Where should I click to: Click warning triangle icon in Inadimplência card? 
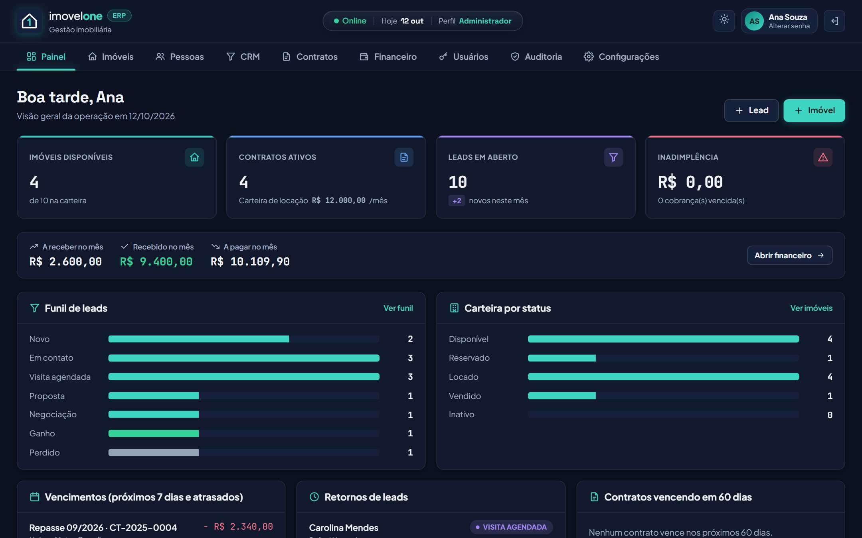tap(823, 157)
